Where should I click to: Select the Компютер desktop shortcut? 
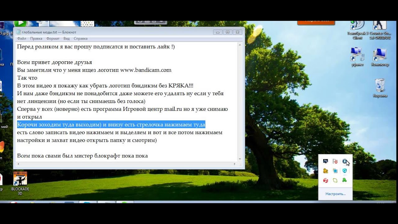380,57
